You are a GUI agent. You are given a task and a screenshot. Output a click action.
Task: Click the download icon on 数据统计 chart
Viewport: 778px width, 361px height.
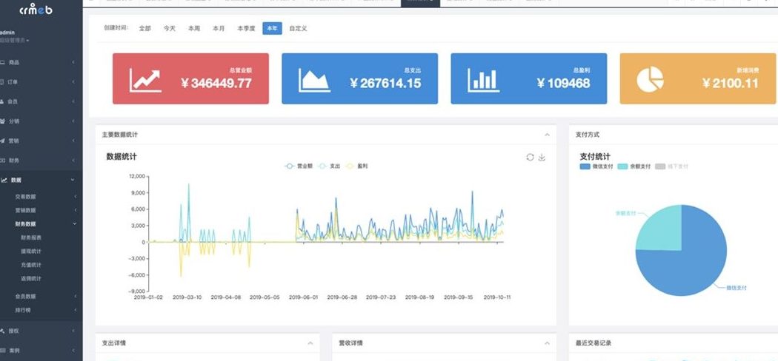[542, 157]
